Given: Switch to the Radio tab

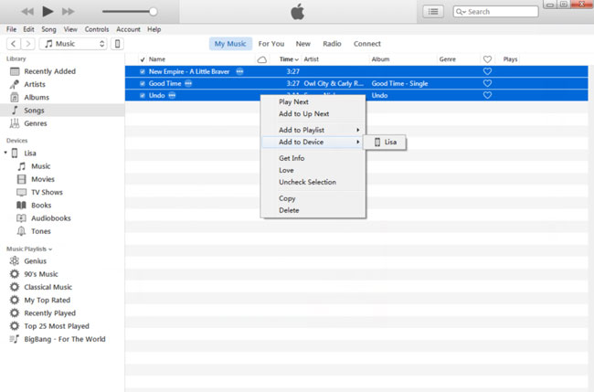Looking at the screenshot, I should [332, 44].
